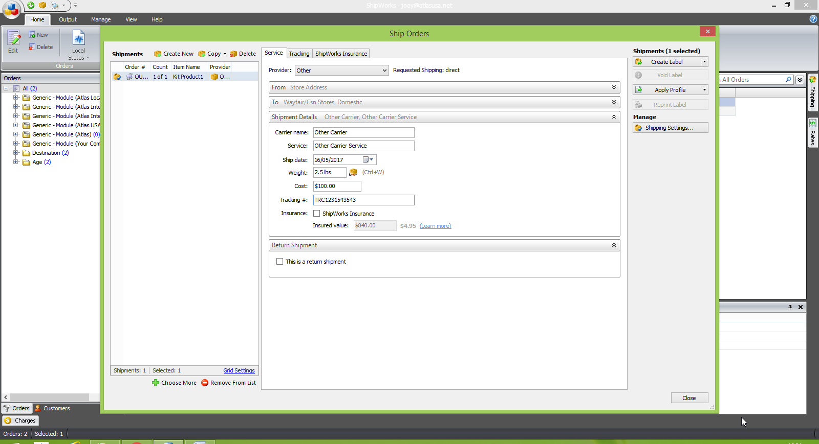Open the Shipping side panel tab

[812, 92]
